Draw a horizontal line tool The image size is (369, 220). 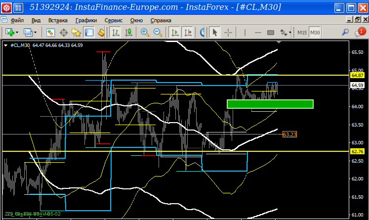[258, 32]
